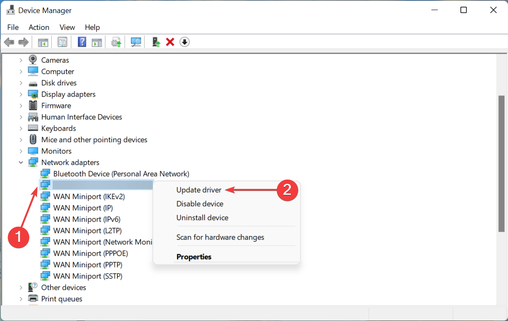
Task: Expand the Cameras category
Action: tap(21, 60)
